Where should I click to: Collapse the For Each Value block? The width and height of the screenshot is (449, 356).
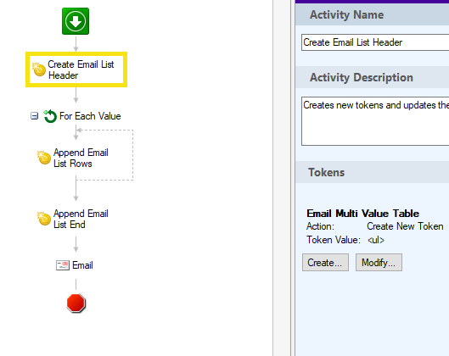pos(34,116)
